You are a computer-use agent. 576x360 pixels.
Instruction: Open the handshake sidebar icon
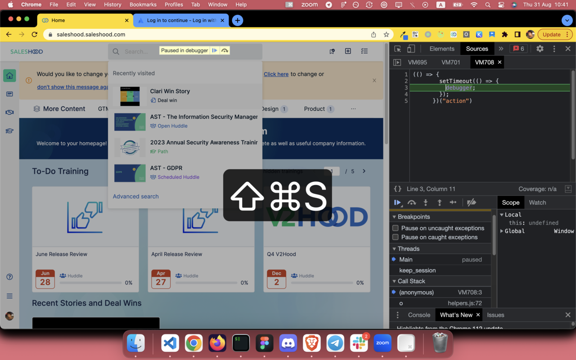pos(9,112)
